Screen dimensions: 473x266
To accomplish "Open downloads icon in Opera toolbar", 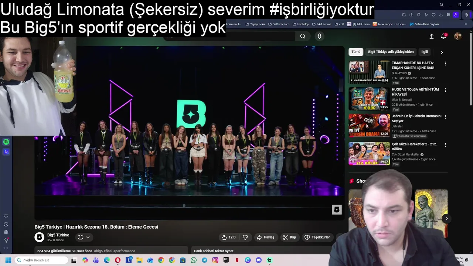I will point(441,15).
